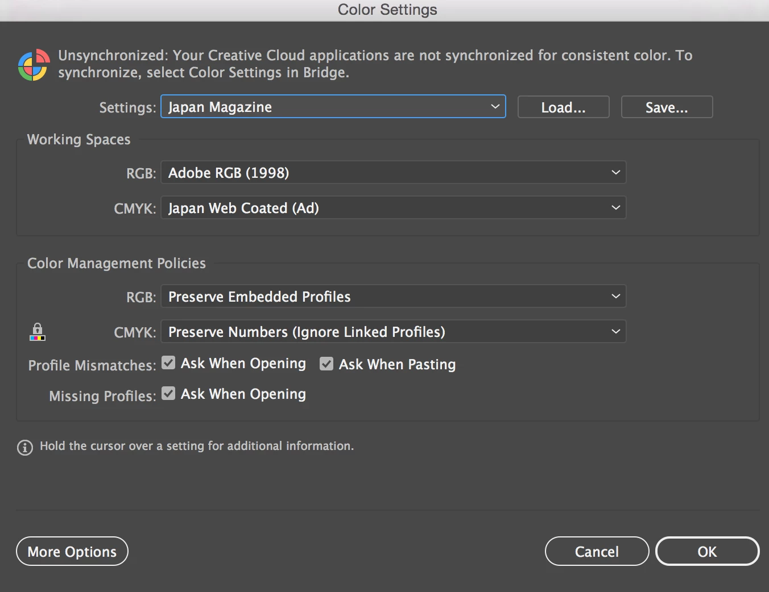Viewport: 769px width, 592px height.
Task: Click the Load... button
Action: [x=564, y=107]
